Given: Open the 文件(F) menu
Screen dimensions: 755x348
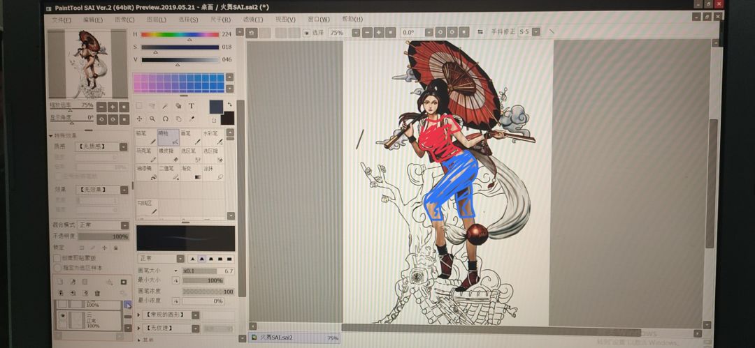Looking at the screenshot, I should (x=61, y=20).
